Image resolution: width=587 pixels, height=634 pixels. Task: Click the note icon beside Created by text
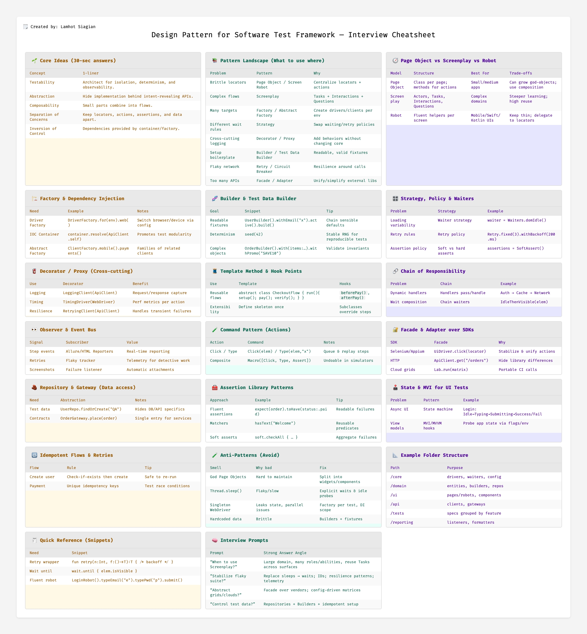[26, 27]
